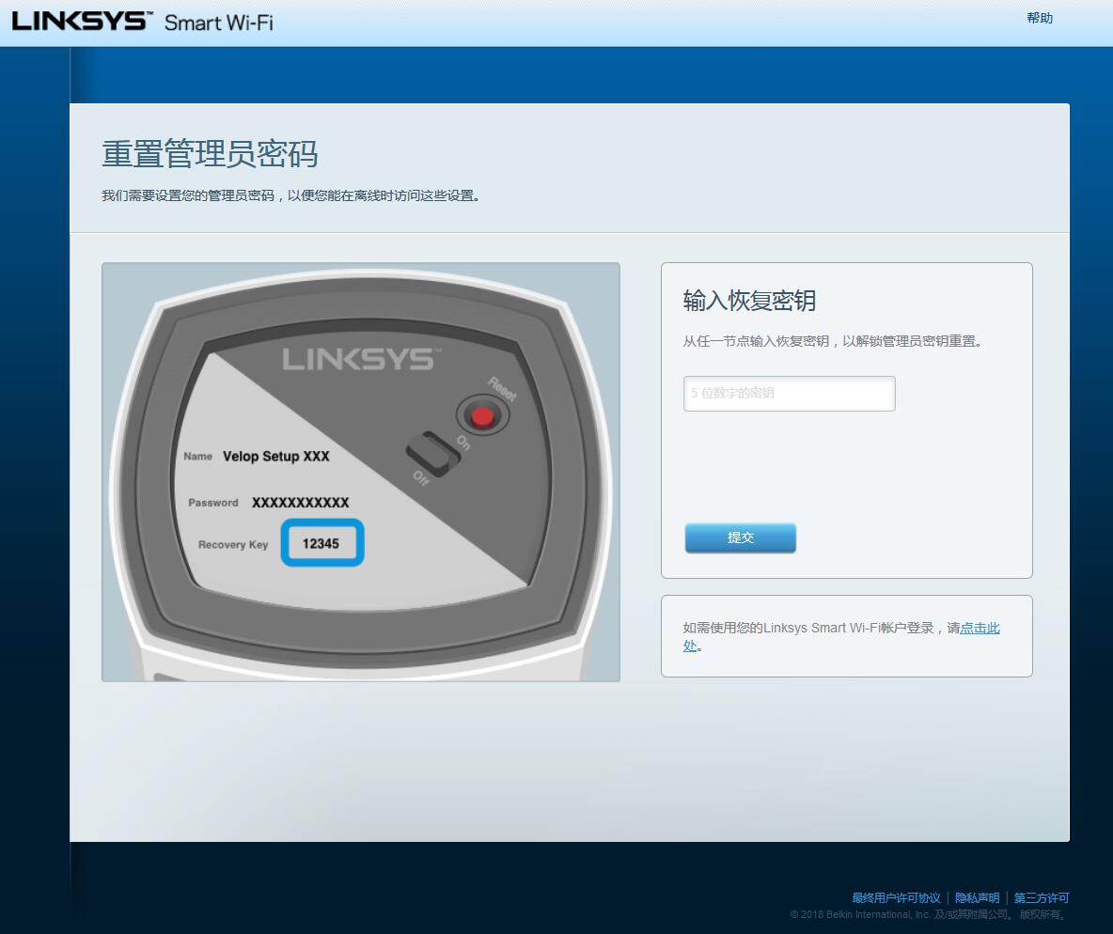
Task: Click the "Recovery Key" text label
Action: (x=232, y=544)
